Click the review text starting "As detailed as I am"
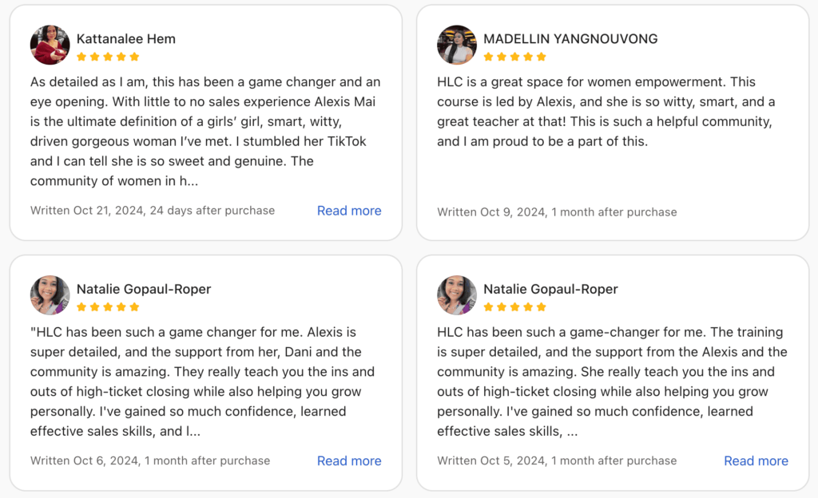 [x=205, y=131]
